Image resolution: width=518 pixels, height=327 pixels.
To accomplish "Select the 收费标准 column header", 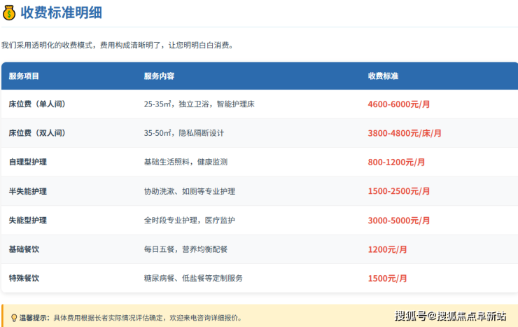I will (383, 76).
